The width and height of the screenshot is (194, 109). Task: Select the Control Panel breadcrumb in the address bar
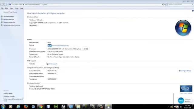(x=18, y=5)
